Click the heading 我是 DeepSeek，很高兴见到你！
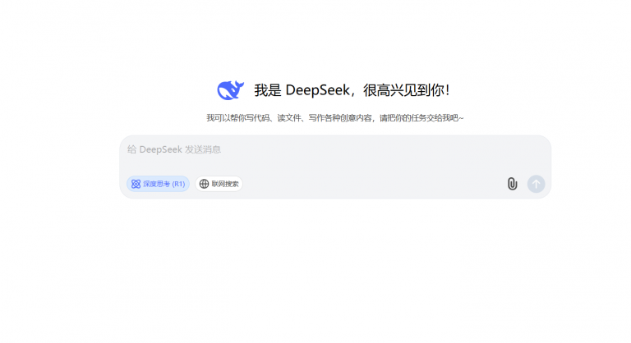The height and width of the screenshot is (343, 631). 352,90
